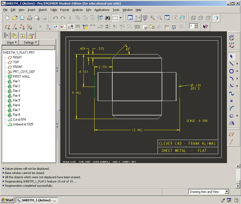The image size is (241, 204).
Task: Open the Sketch menu
Action: coord(43,10)
